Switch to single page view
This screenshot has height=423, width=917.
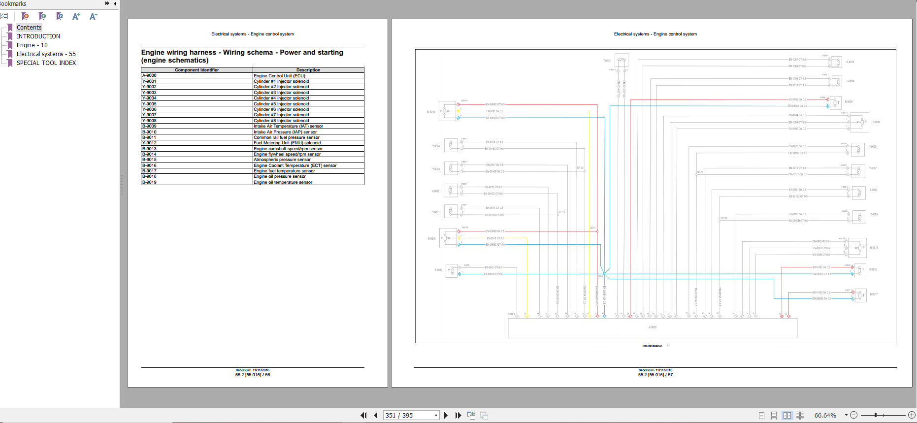tap(761, 415)
